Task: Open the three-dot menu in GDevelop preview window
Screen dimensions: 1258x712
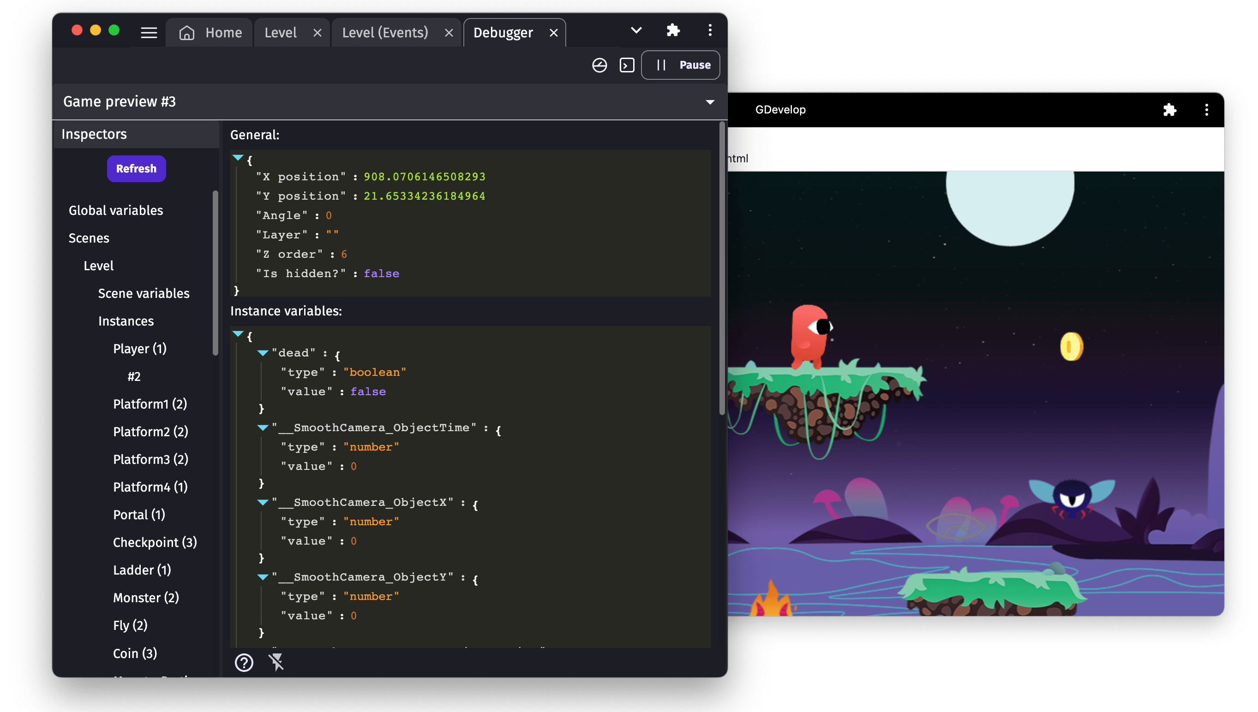Action: (x=1206, y=110)
